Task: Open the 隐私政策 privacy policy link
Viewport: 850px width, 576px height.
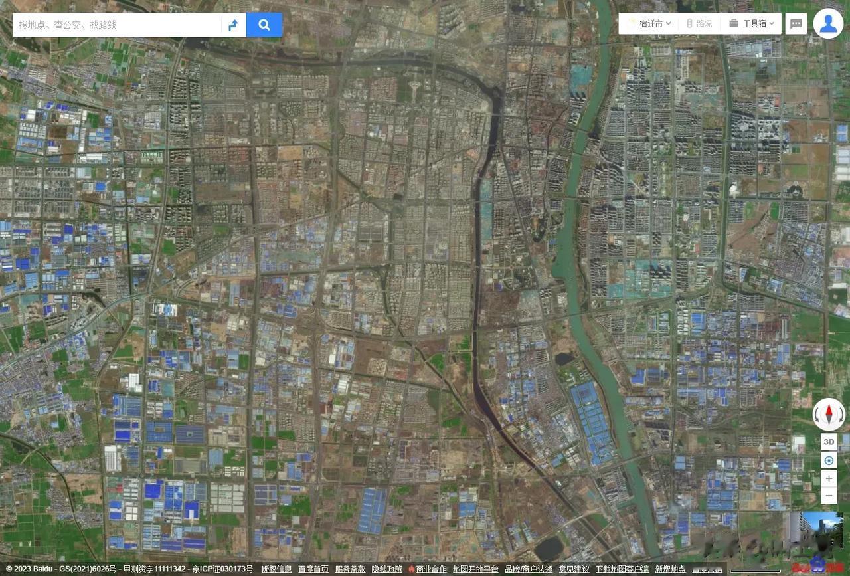Action: (x=386, y=569)
